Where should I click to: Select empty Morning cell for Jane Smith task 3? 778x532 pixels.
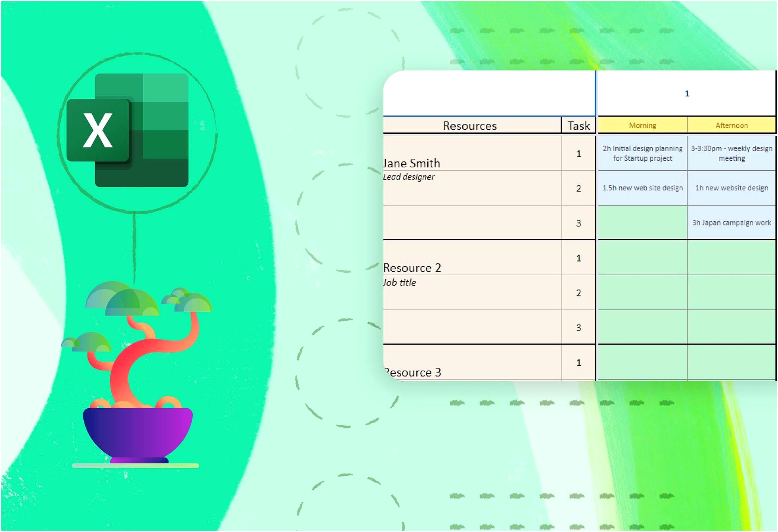coord(643,223)
